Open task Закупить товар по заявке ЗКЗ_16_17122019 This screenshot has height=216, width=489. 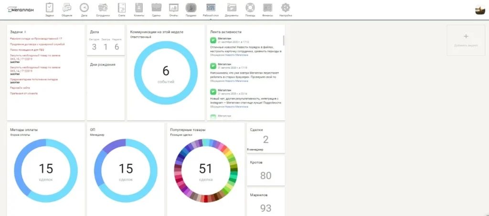[35, 57]
